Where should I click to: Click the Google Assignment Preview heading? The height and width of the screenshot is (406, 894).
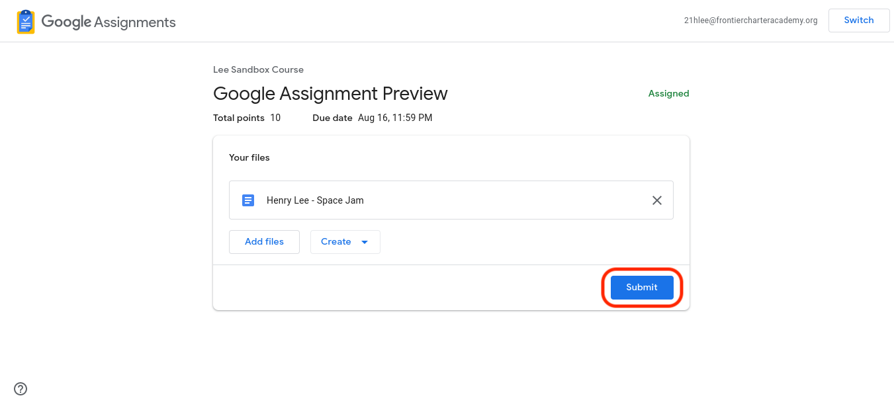tap(330, 93)
